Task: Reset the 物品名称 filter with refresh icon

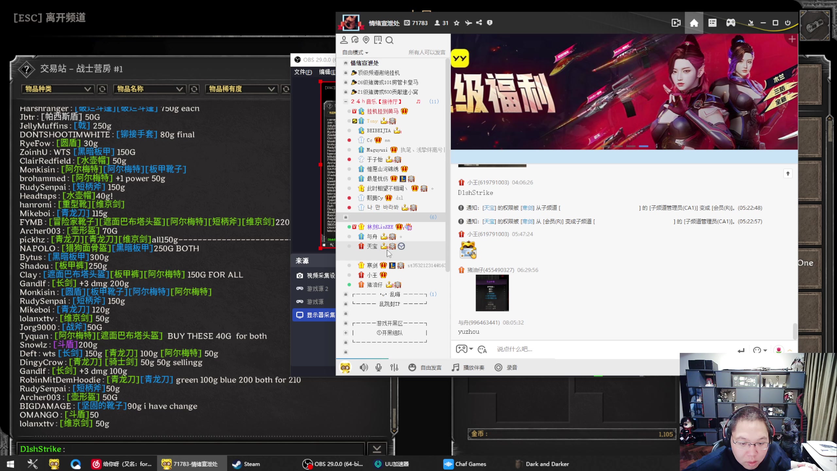Action: pyautogui.click(x=194, y=89)
